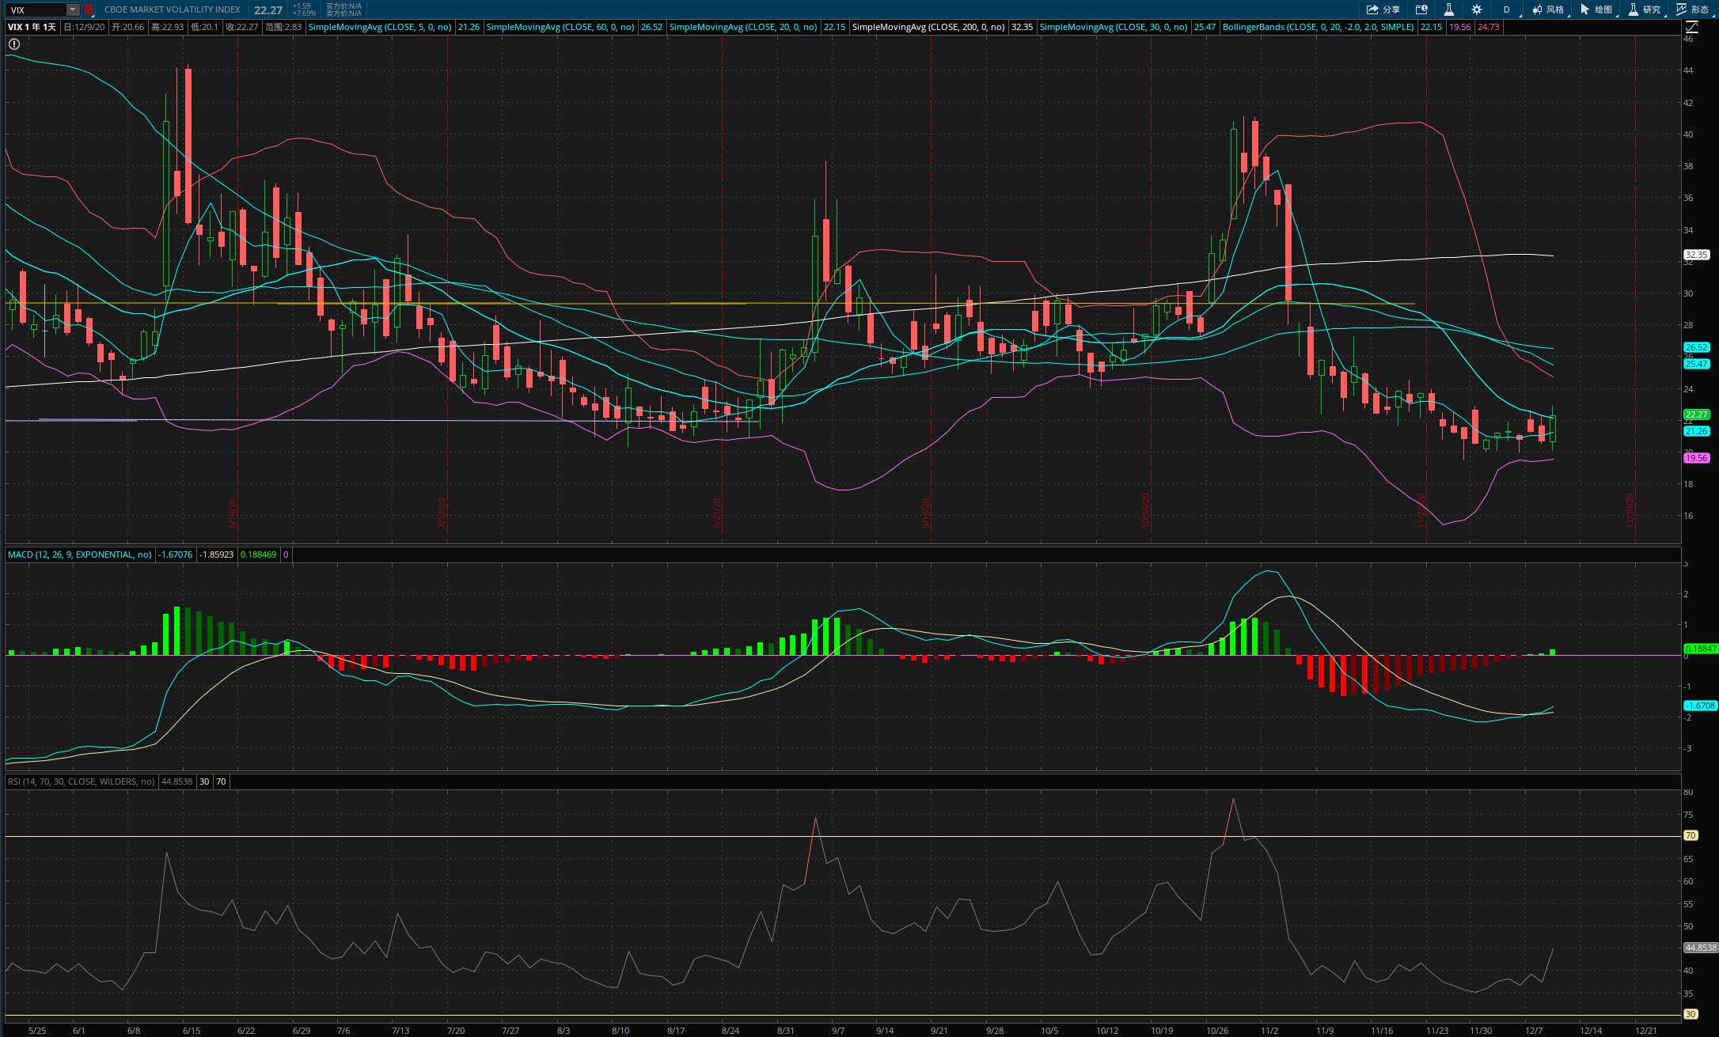Click the flask studies icon
This screenshot has width=1719, height=1037.
tap(1448, 9)
